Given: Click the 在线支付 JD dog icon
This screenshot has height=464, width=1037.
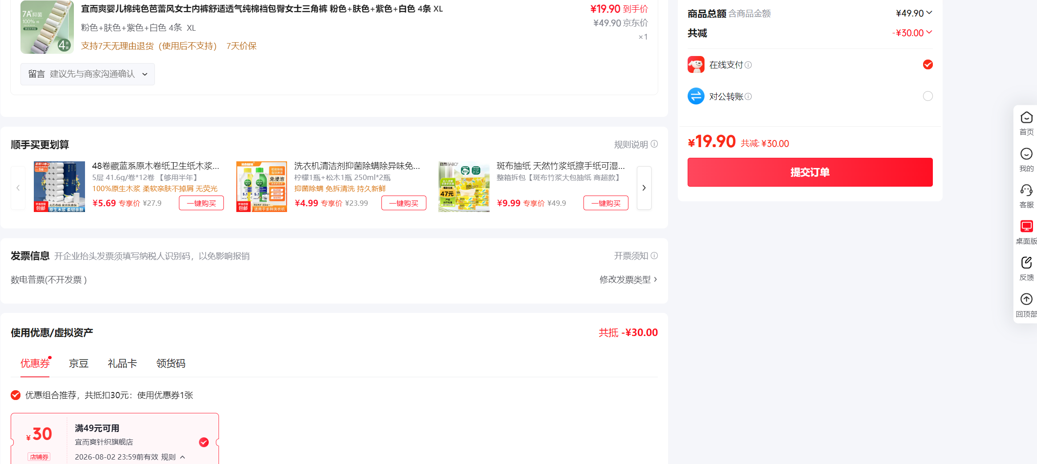Looking at the screenshot, I should pyautogui.click(x=696, y=64).
